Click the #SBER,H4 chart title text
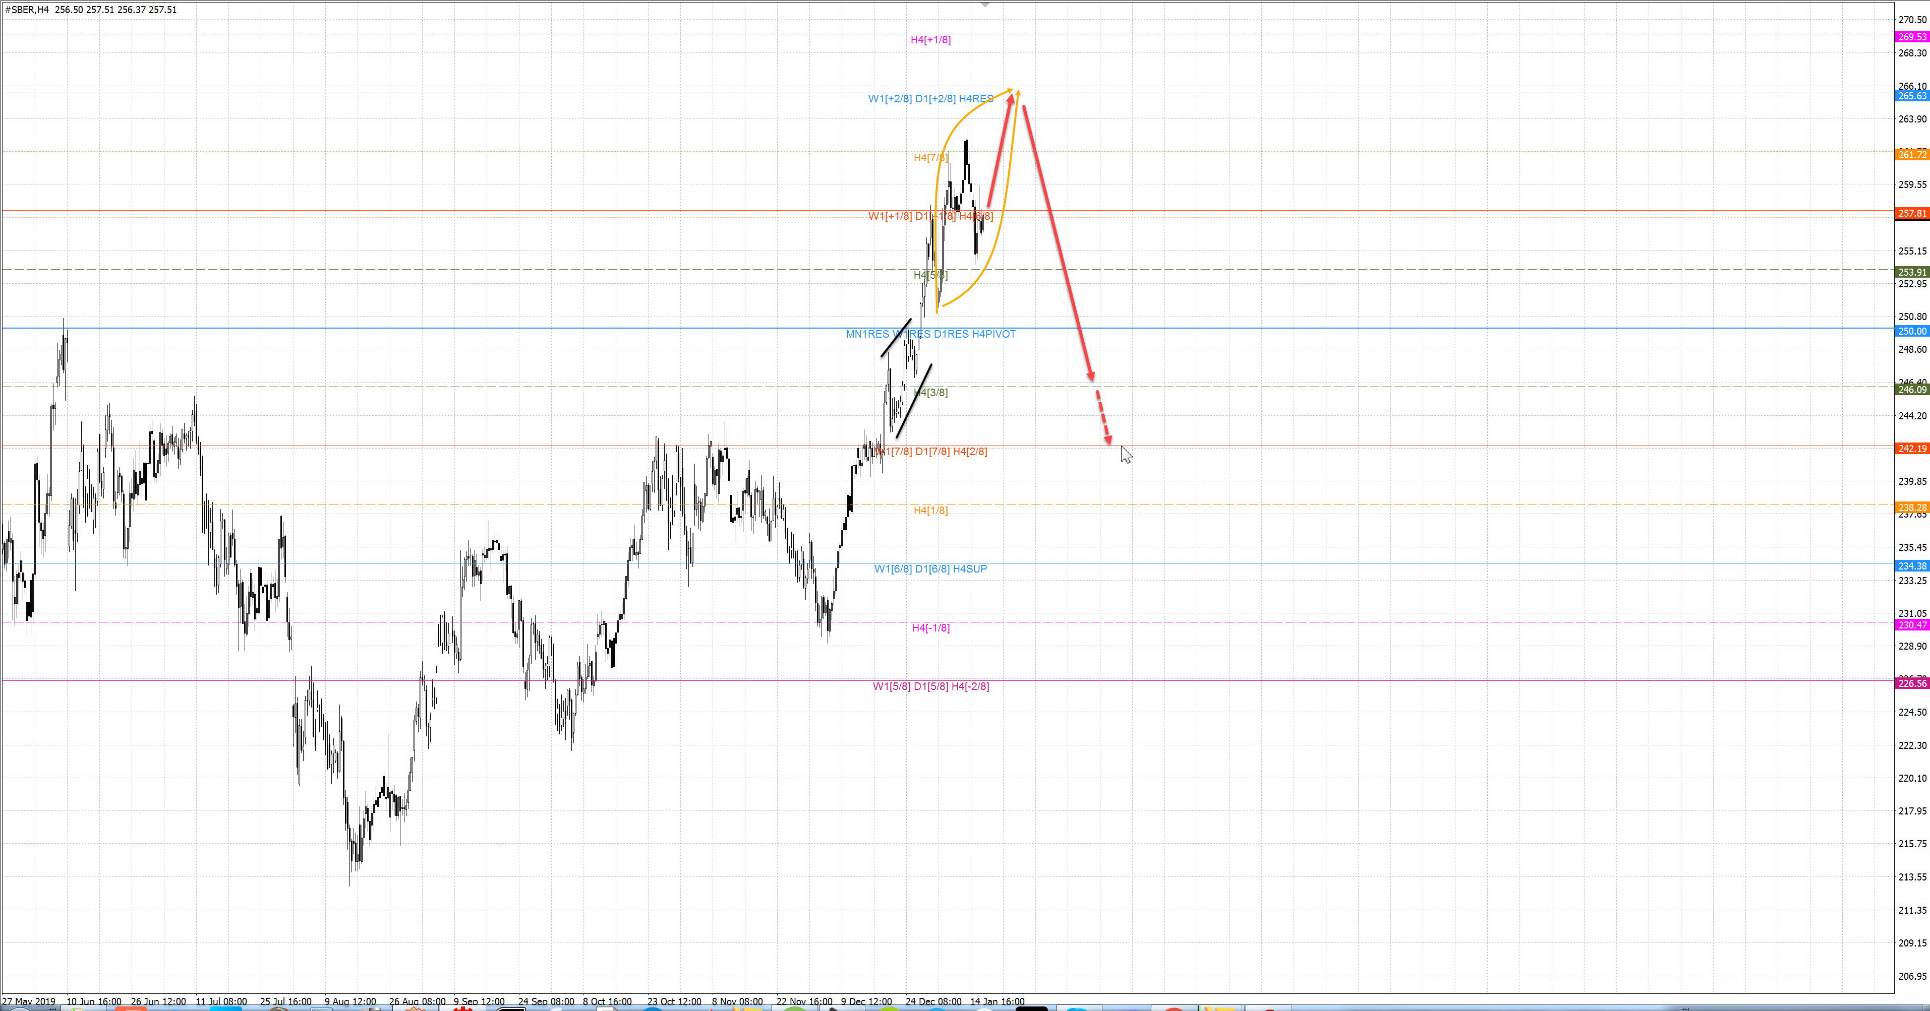The image size is (1930, 1011). (x=27, y=10)
